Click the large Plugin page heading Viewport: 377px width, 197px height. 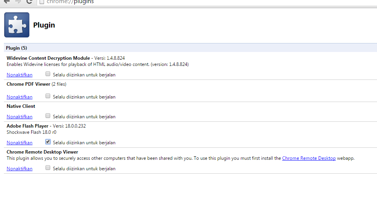pos(44,25)
